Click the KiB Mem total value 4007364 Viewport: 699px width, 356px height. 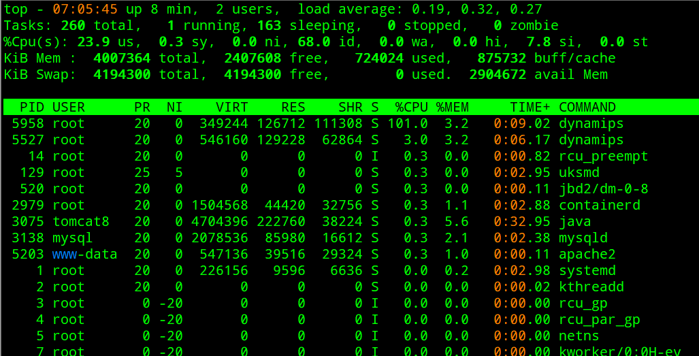122,58
